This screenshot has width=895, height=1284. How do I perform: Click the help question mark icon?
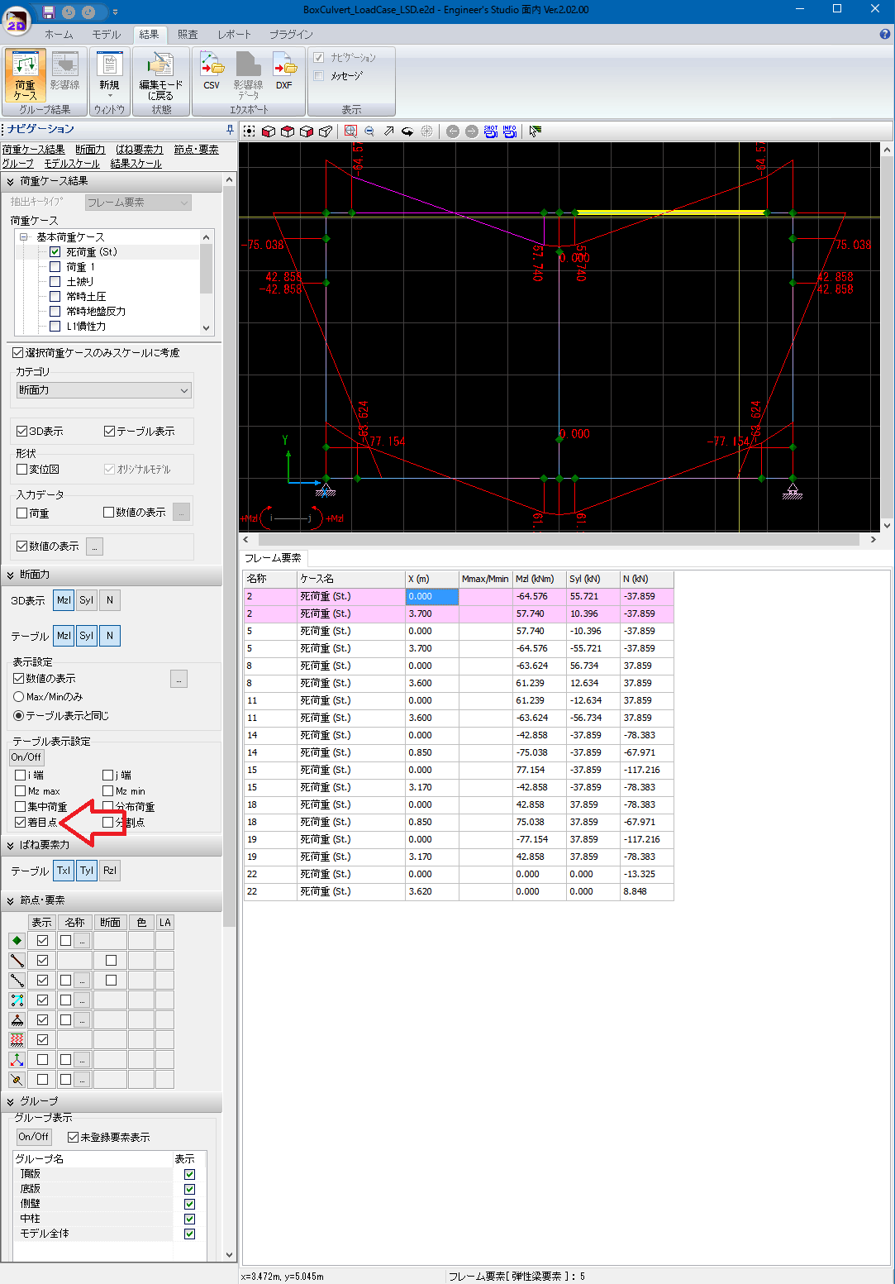coord(885,35)
